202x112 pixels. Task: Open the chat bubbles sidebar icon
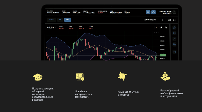tap(174, 45)
